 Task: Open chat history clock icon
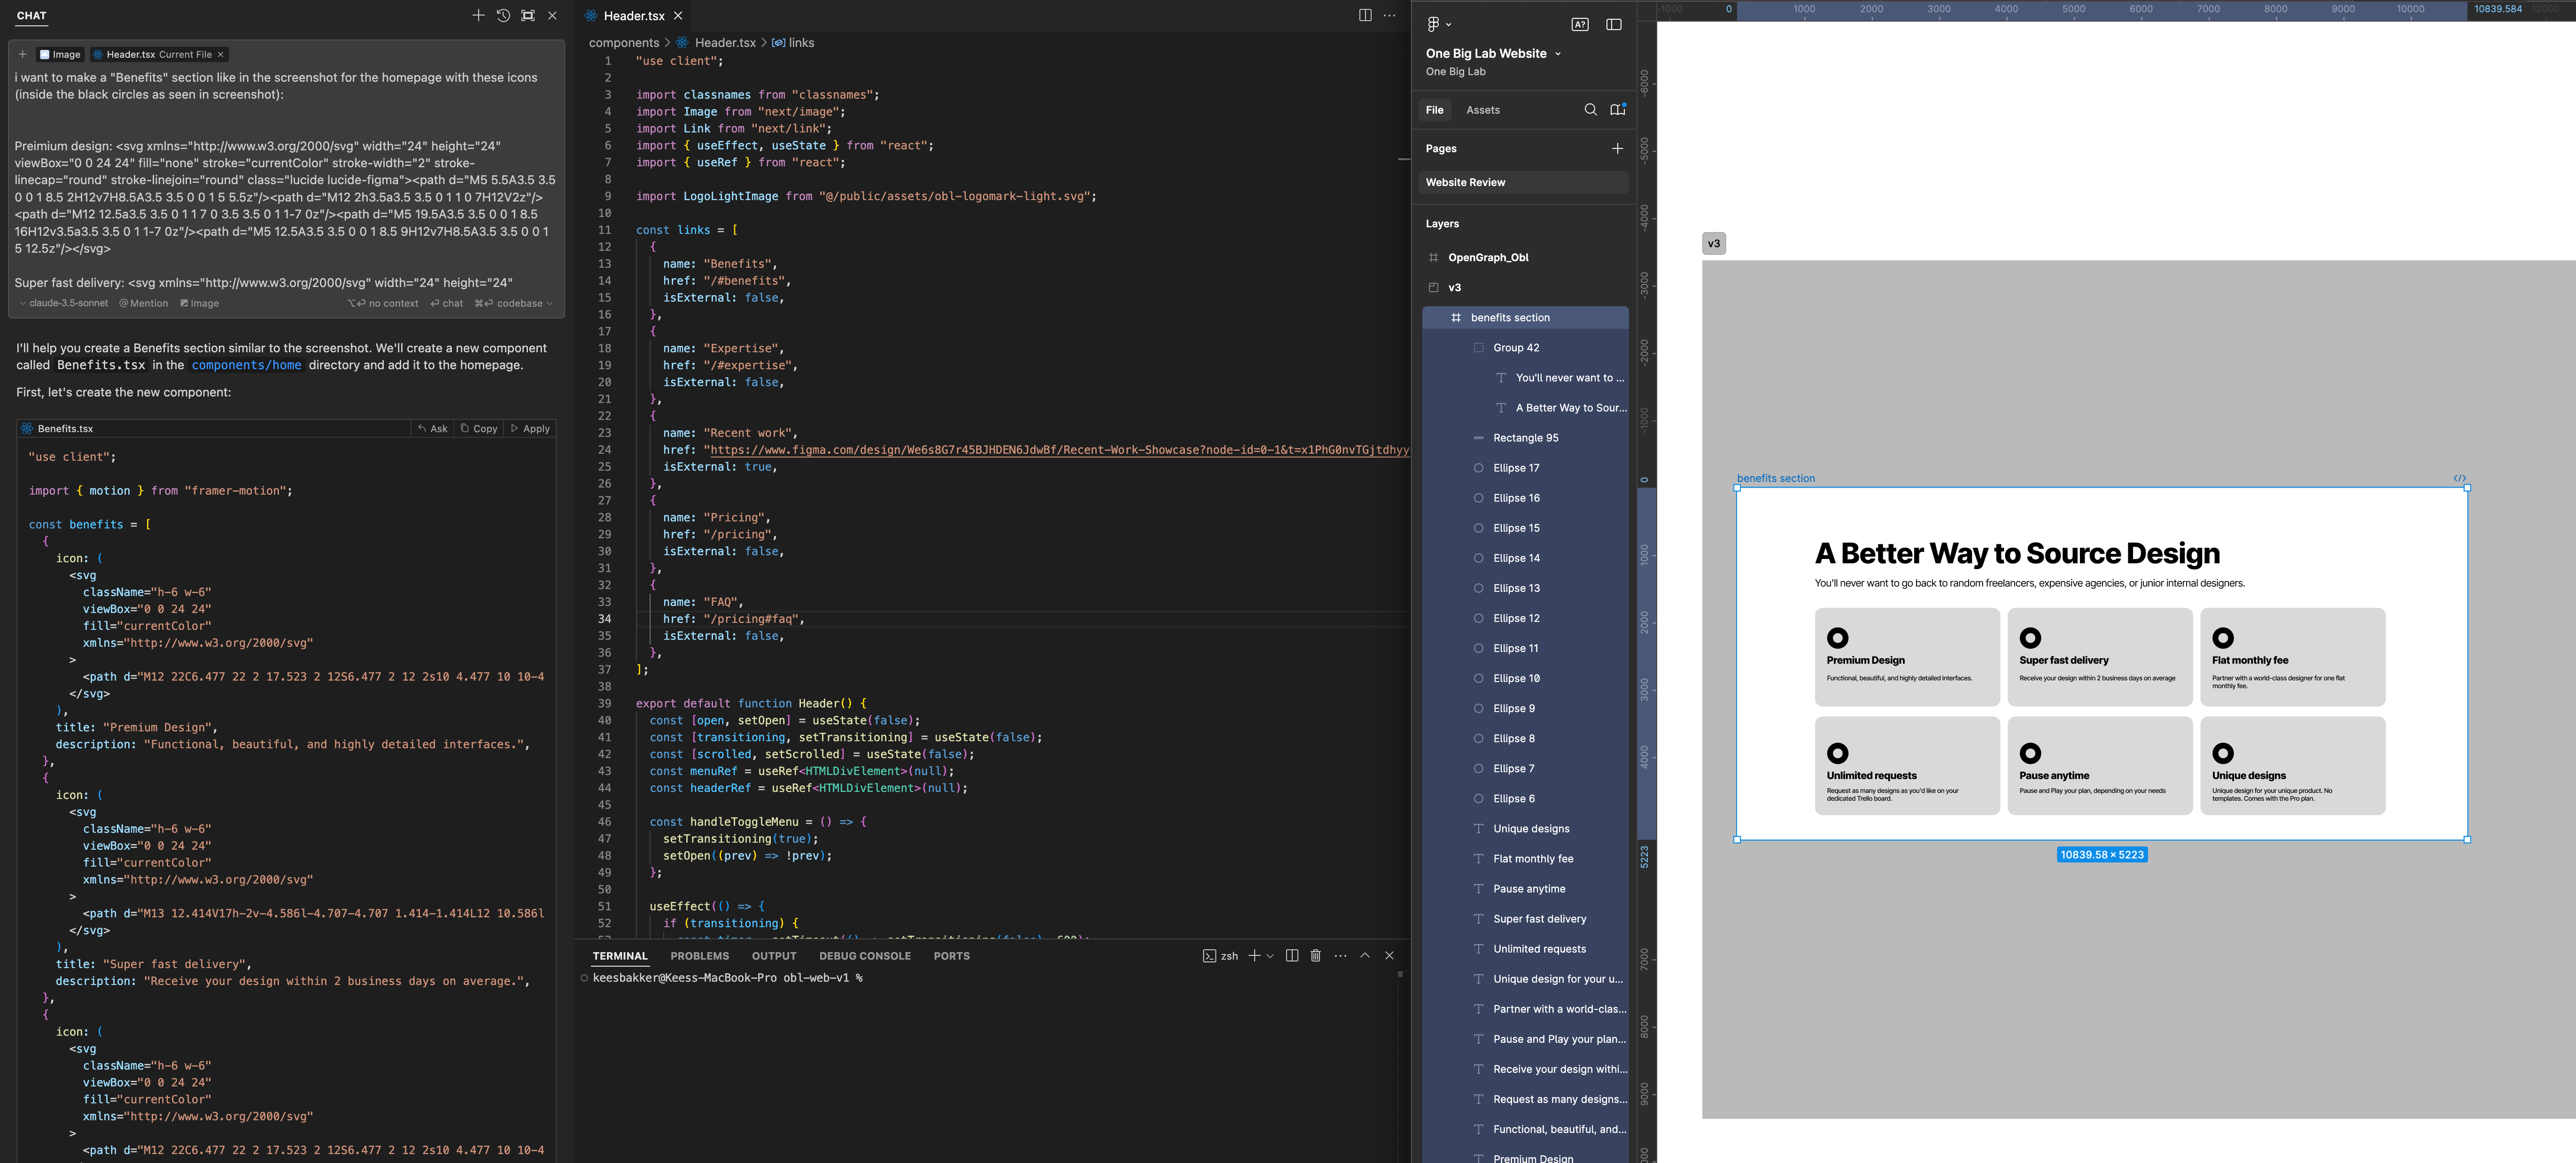503,15
